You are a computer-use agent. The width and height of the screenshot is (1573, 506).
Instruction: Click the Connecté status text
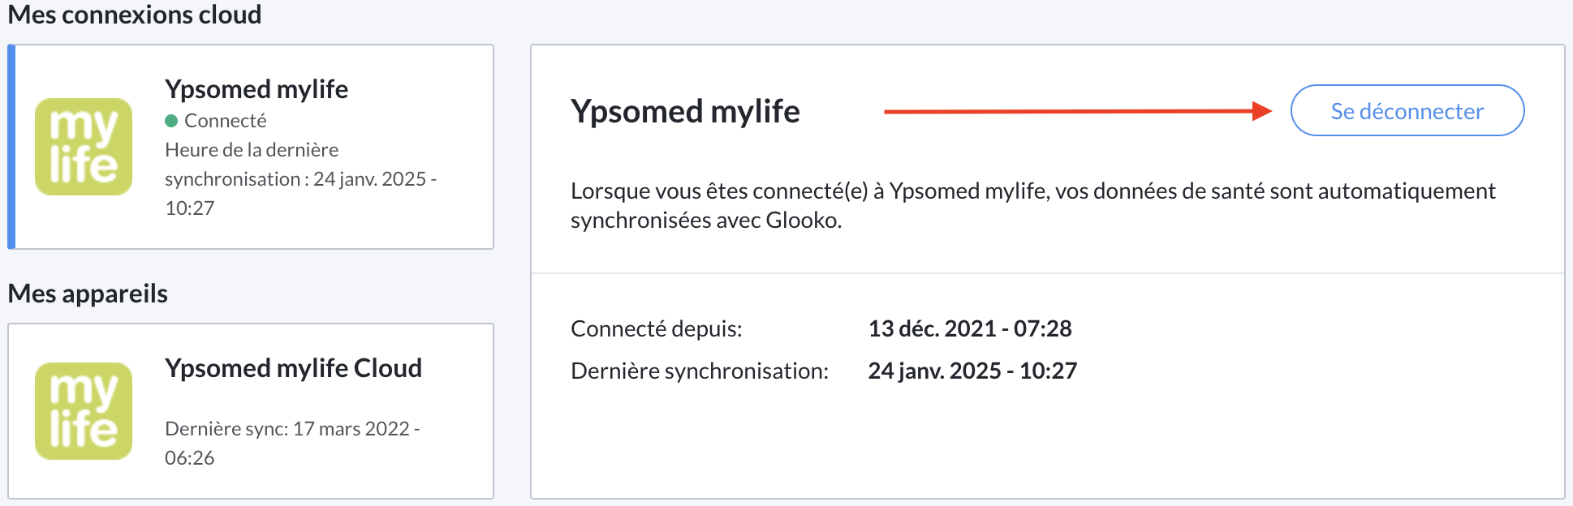(226, 121)
